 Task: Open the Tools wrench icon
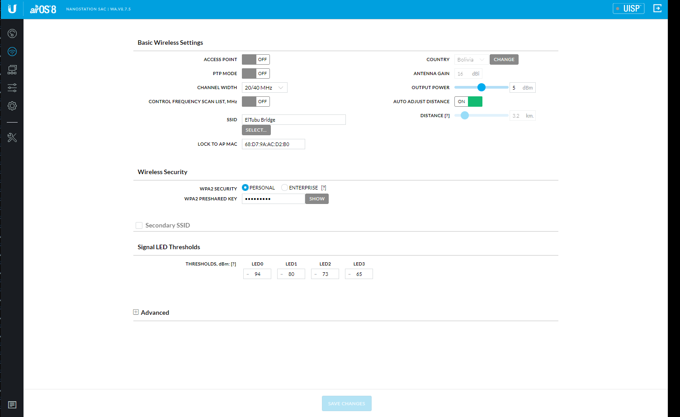(x=12, y=137)
